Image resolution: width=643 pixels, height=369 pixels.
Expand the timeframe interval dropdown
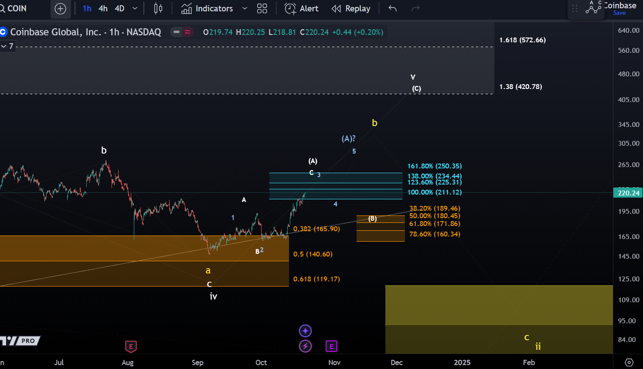coord(135,9)
